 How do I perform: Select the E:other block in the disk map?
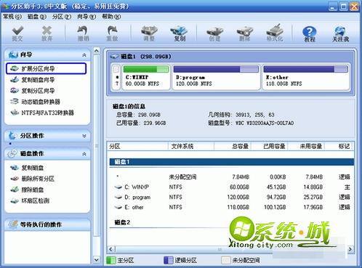tap(306, 77)
